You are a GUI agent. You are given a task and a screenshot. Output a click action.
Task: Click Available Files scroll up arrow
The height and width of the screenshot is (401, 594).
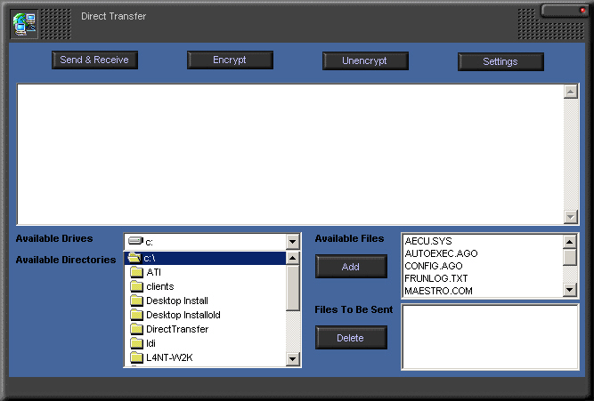pos(570,241)
